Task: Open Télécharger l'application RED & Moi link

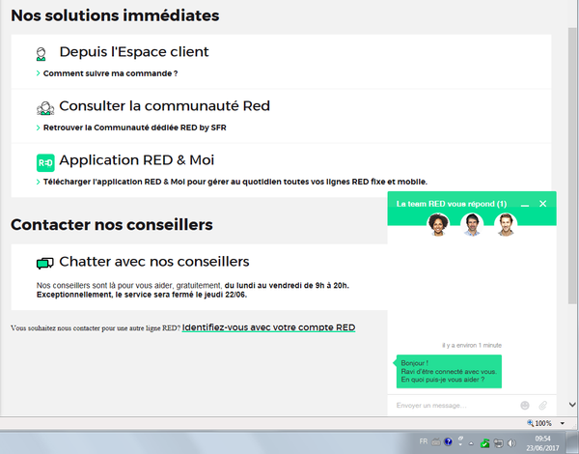Action: click(235, 182)
